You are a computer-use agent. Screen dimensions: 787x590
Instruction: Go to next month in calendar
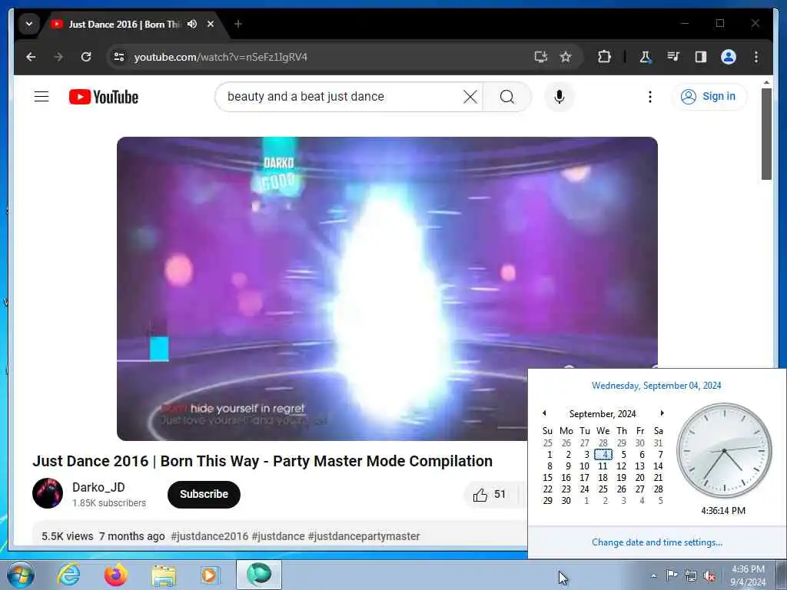(x=662, y=413)
